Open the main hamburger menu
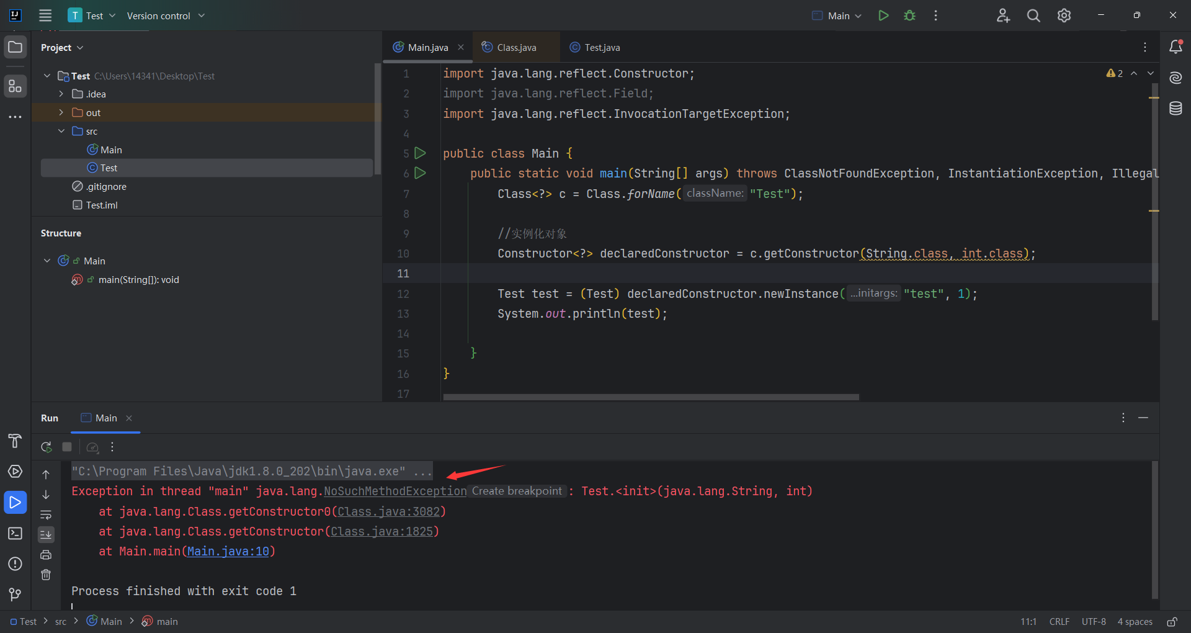This screenshot has width=1191, height=633. (x=45, y=16)
